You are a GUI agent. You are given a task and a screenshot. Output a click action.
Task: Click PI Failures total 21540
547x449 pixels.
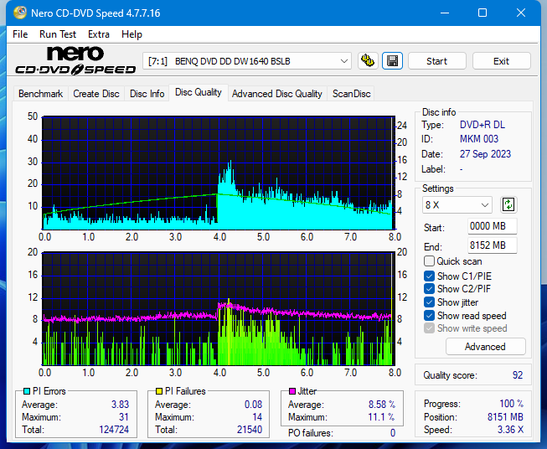[250, 430]
